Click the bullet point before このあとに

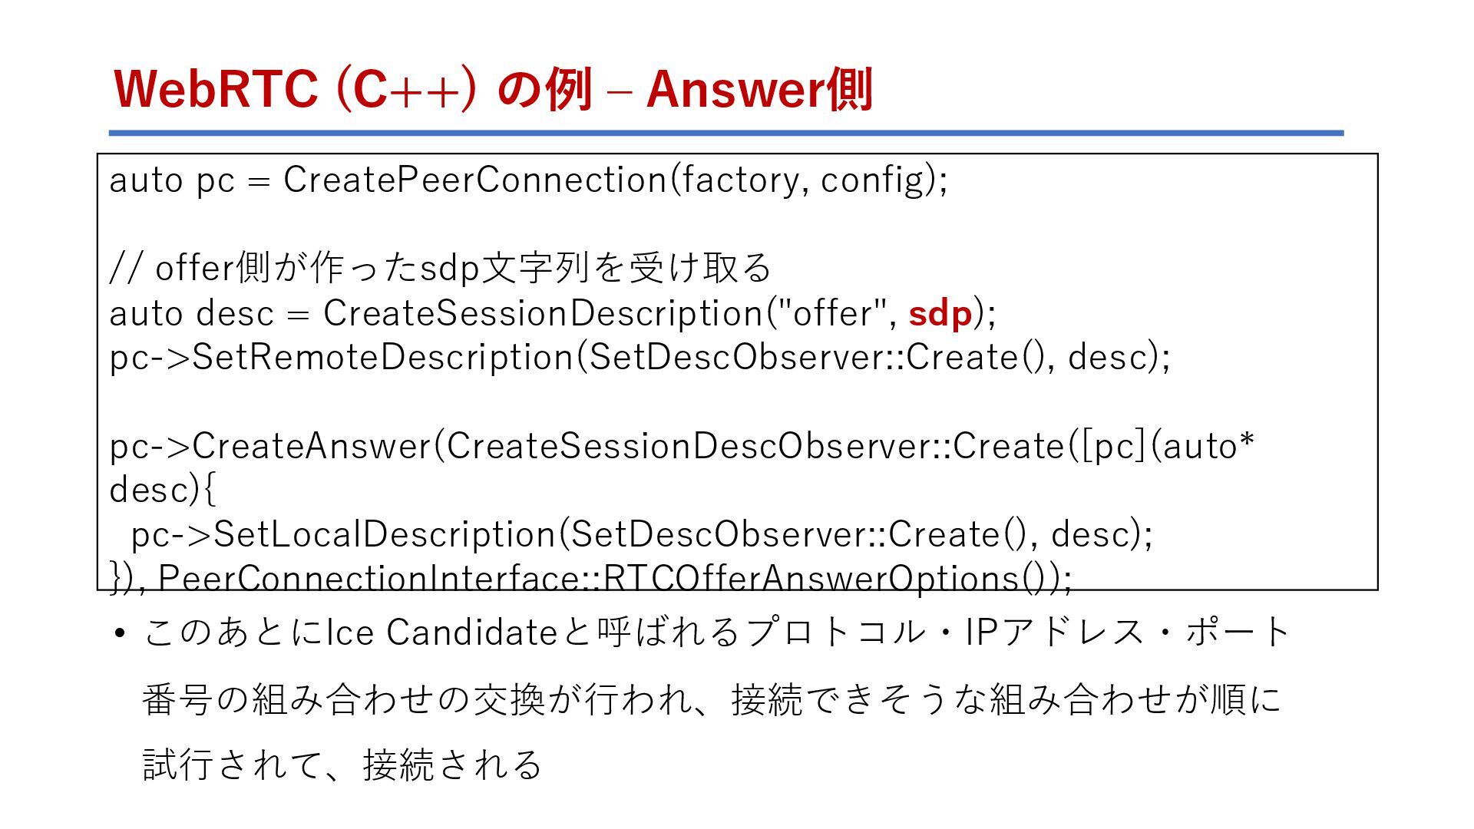(x=118, y=634)
